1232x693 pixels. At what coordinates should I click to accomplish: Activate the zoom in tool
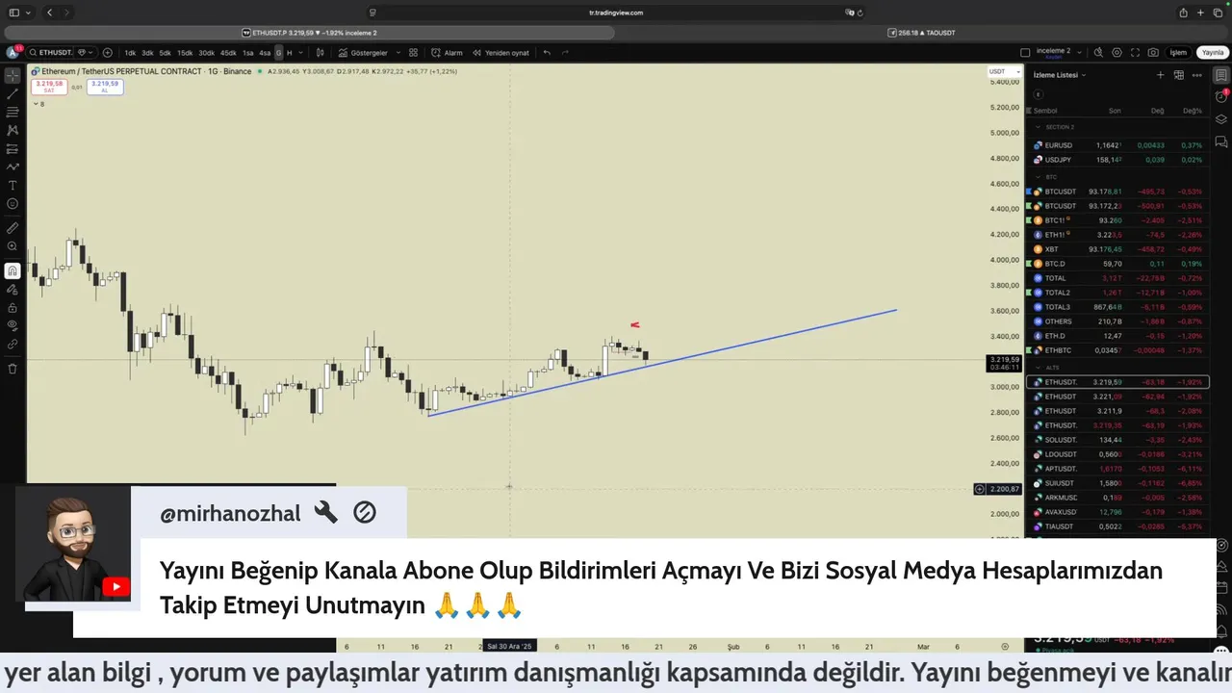(x=13, y=246)
